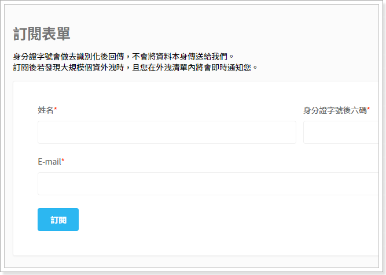The width and height of the screenshot is (386, 275).
Task: Click into the E-mail input field
Action: 207,184
